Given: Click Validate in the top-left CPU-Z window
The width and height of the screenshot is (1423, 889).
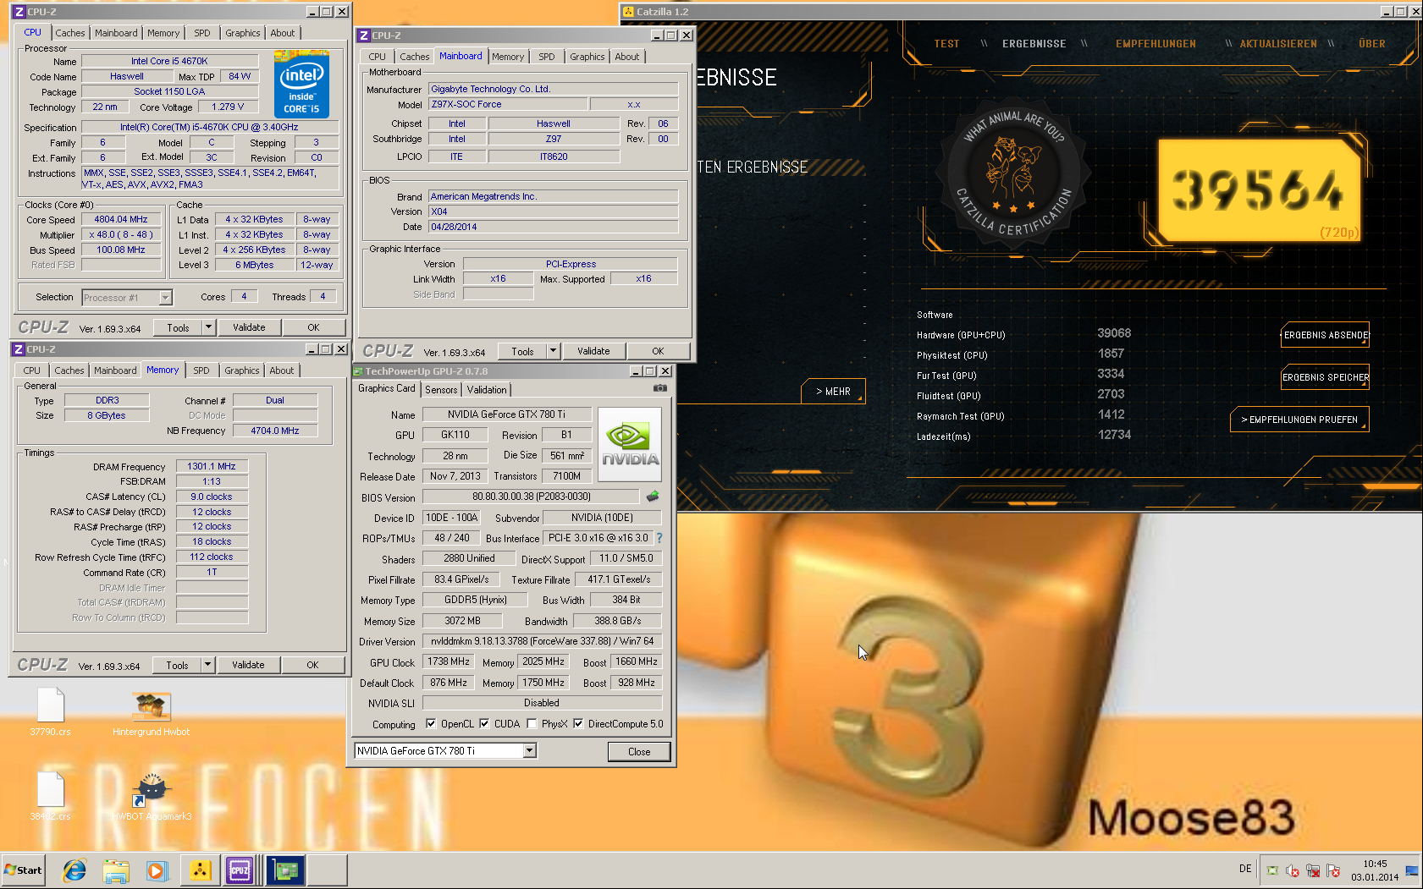Looking at the screenshot, I should pos(249,327).
